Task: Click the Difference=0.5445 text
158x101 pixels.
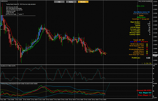Action: coord(11,11)
